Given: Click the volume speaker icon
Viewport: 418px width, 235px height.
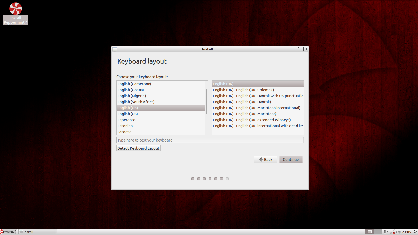Looking at the screenshot, I should click(398, 232).
